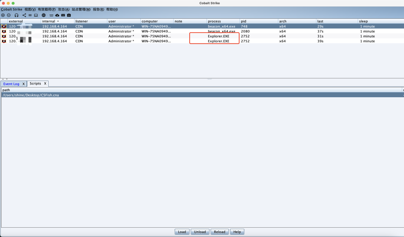Image resolution: width=404 pixels, height=237 pixels.
Task: Open the 站点管理(M) menu
Action: click(81, 9)
